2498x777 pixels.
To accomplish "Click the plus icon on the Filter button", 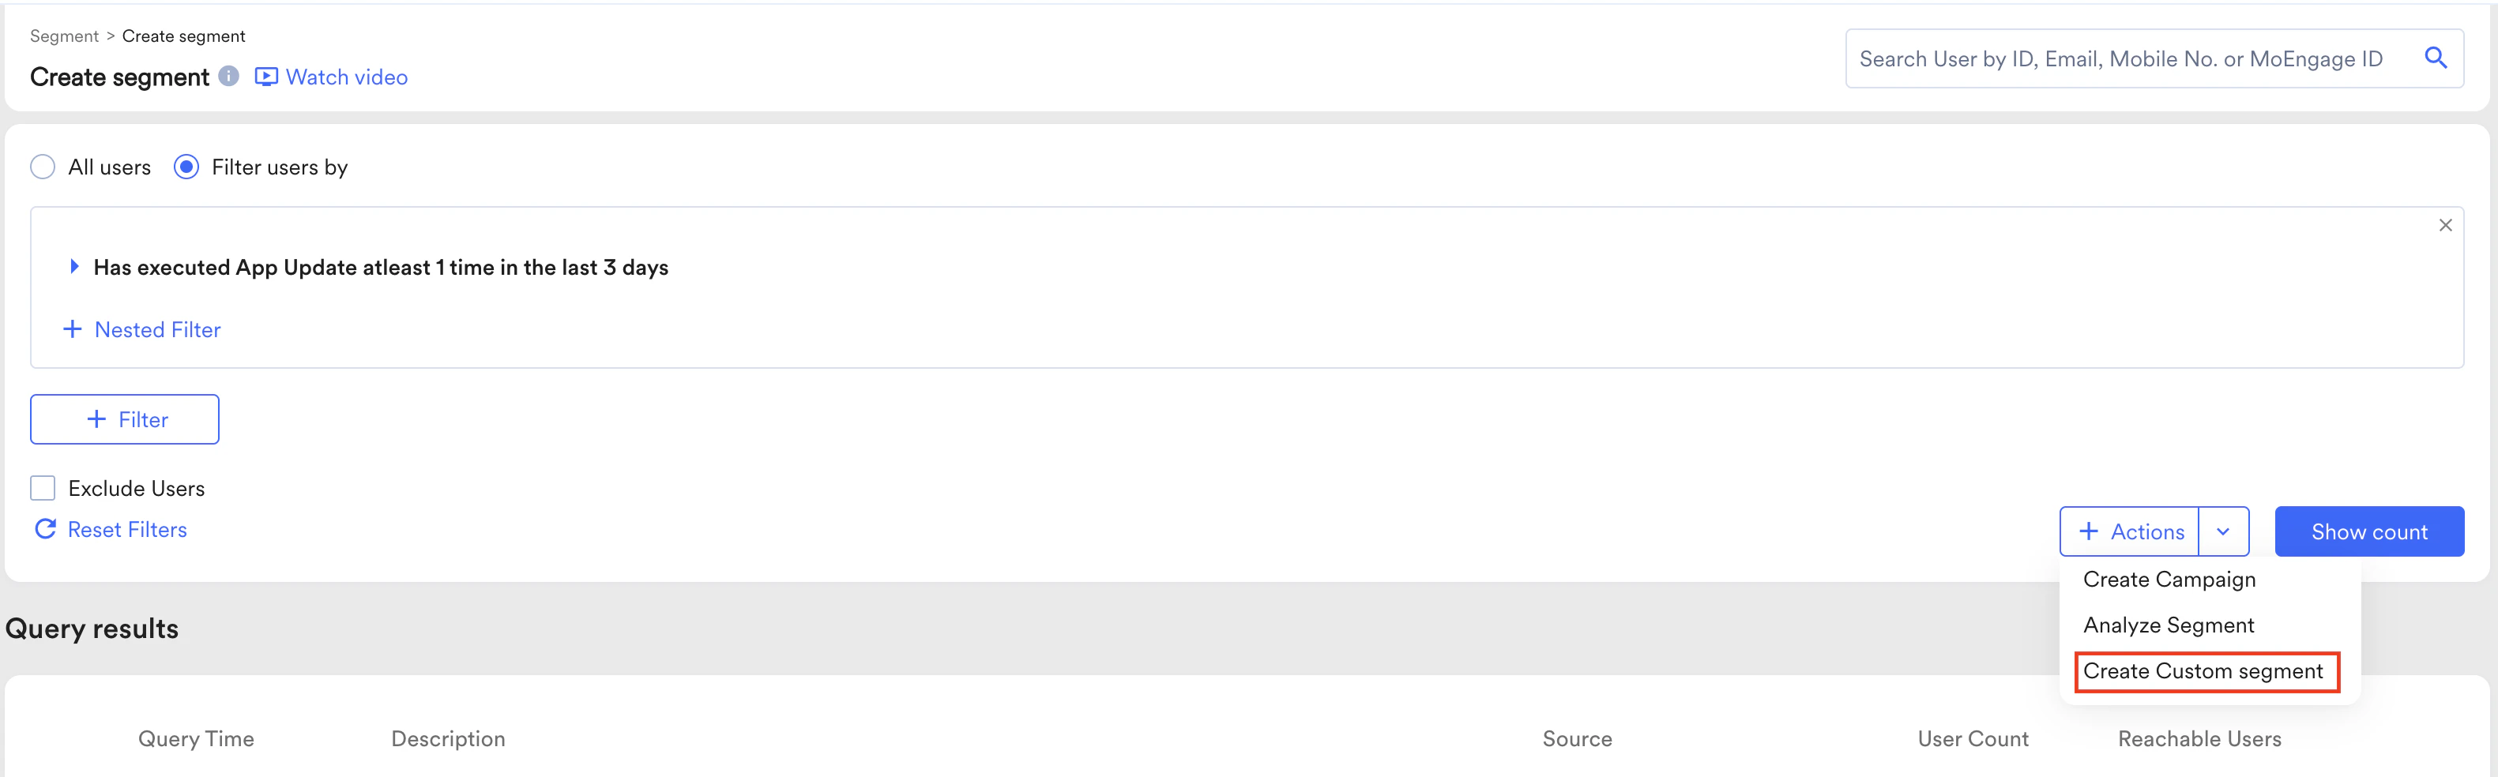I will click(x=97, y=419).
